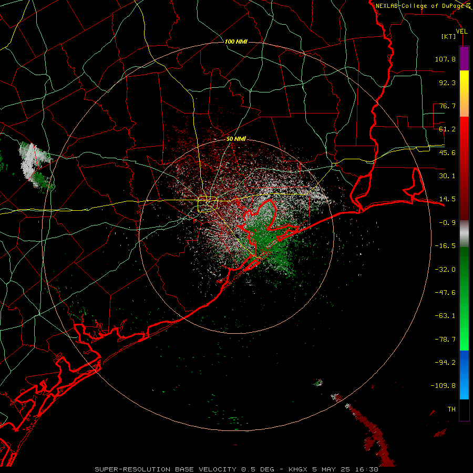Click the blue segment of the velocity color bar
Image resolution: width=473 pixels, height=473 pixels.
(x=464, y=375)
